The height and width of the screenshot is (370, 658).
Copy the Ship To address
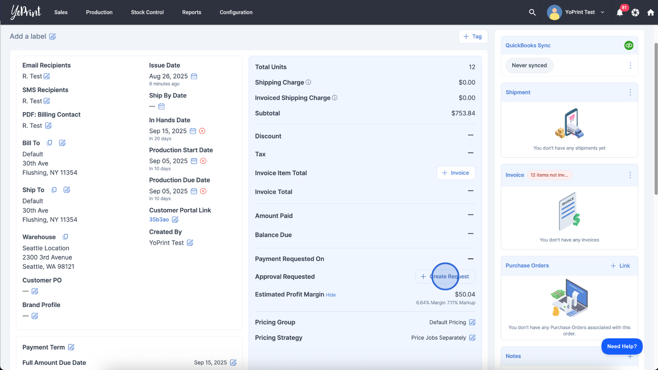pos(54,190)
